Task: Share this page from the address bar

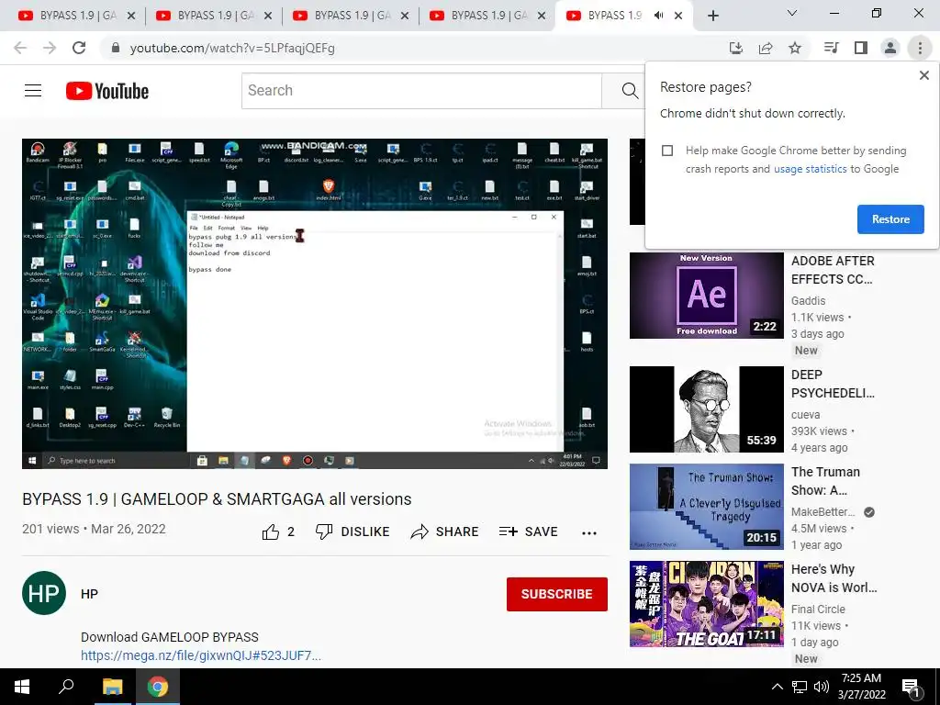Action: click(766, 48)
